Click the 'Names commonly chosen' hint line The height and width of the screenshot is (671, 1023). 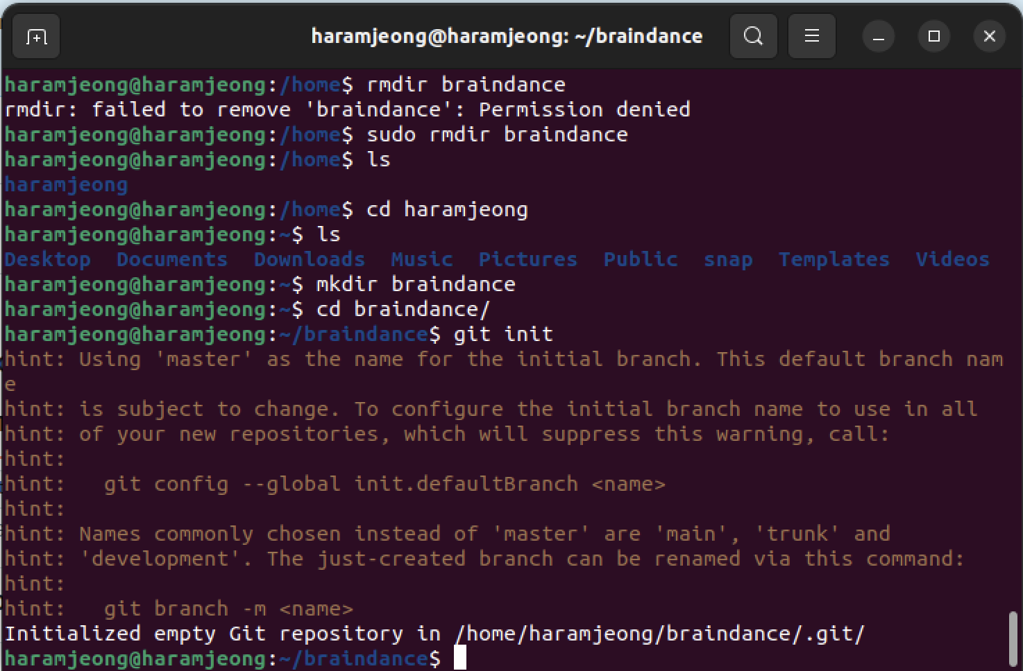coord(447,534)
